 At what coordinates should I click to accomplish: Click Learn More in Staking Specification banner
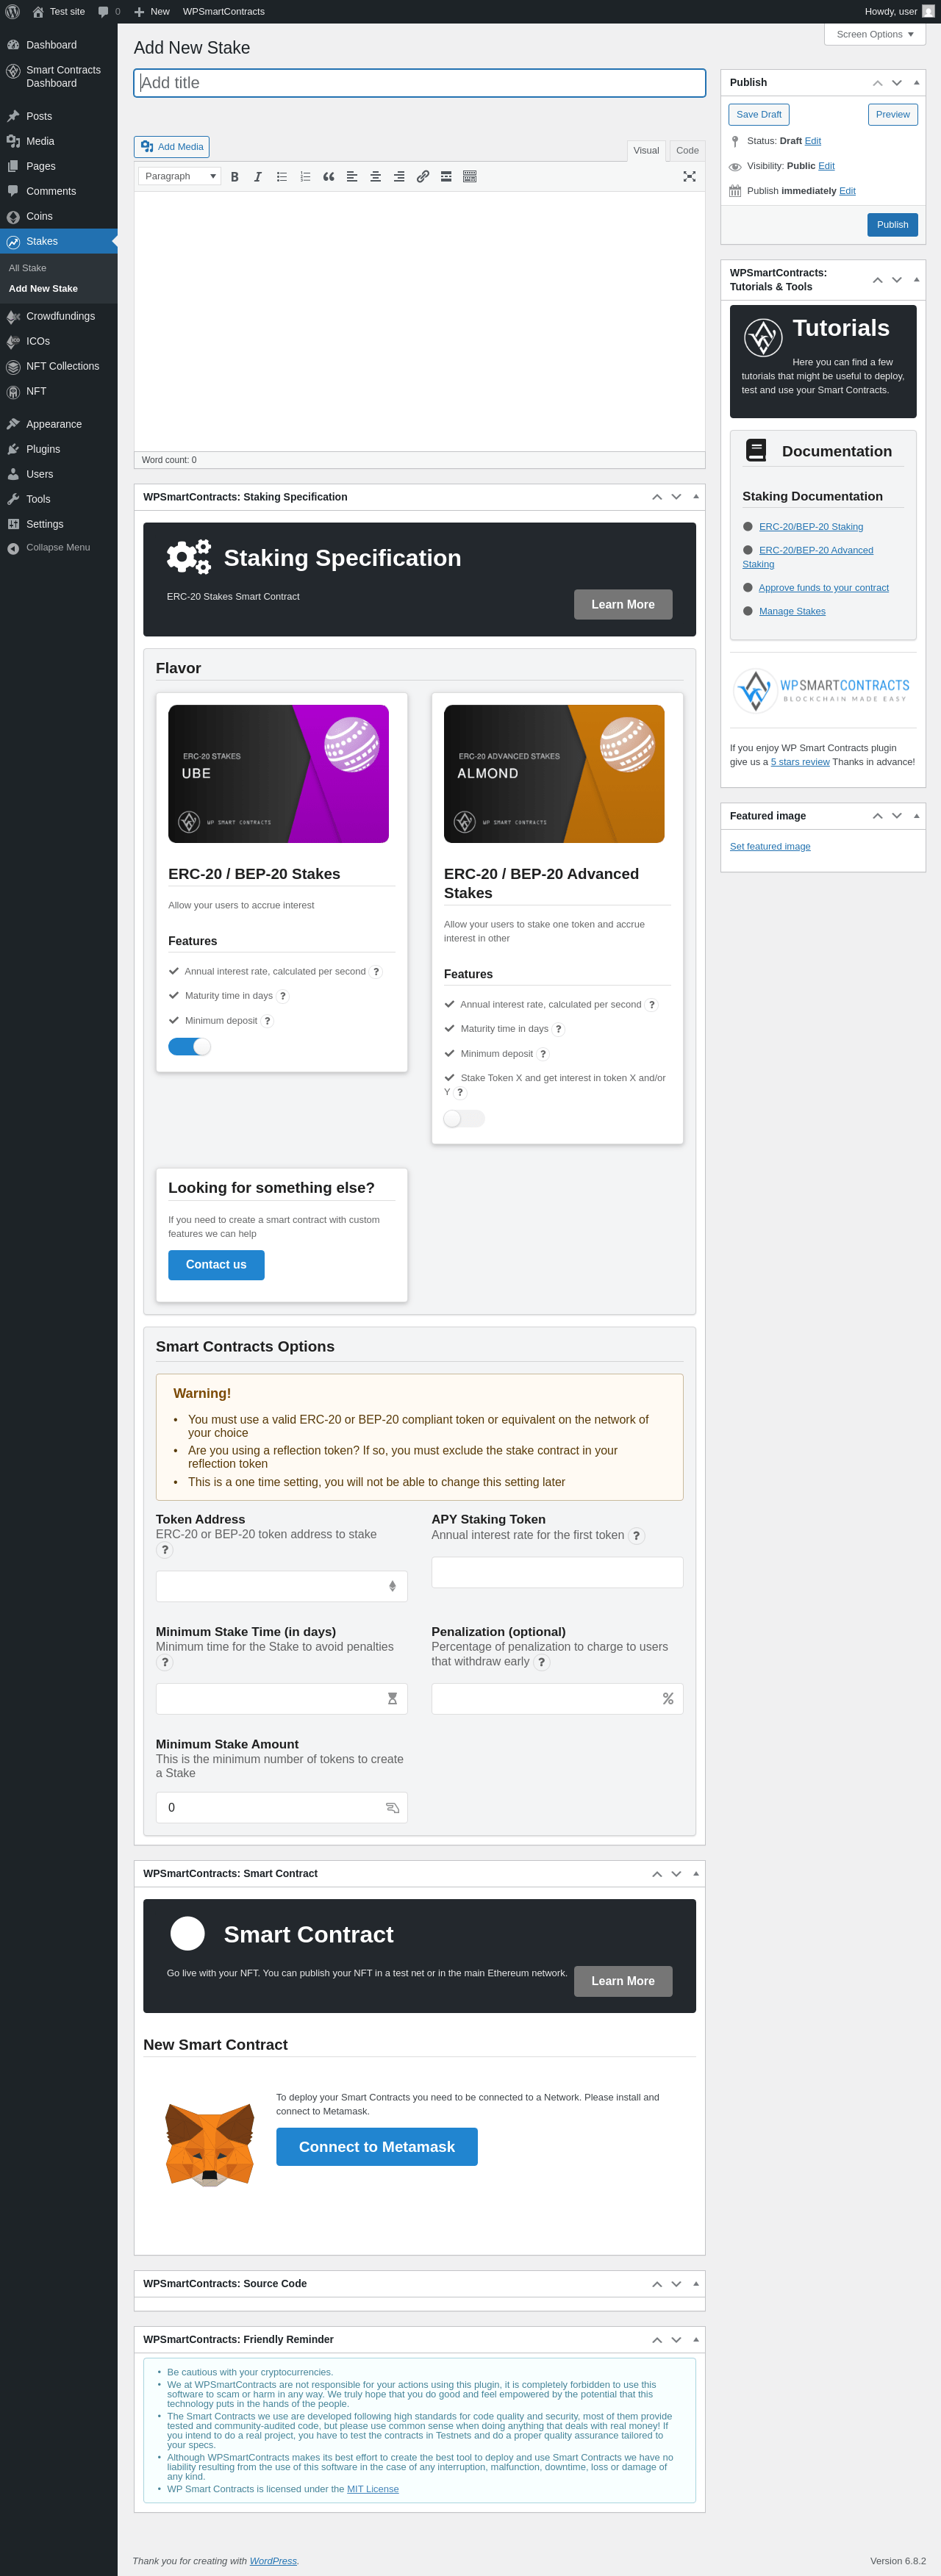(623, 605)
